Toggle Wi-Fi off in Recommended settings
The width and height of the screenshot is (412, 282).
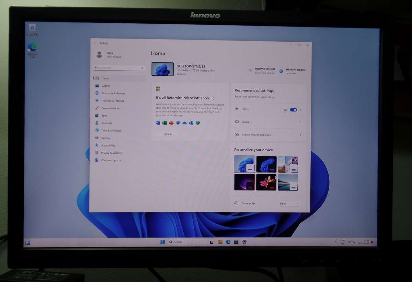293,109
